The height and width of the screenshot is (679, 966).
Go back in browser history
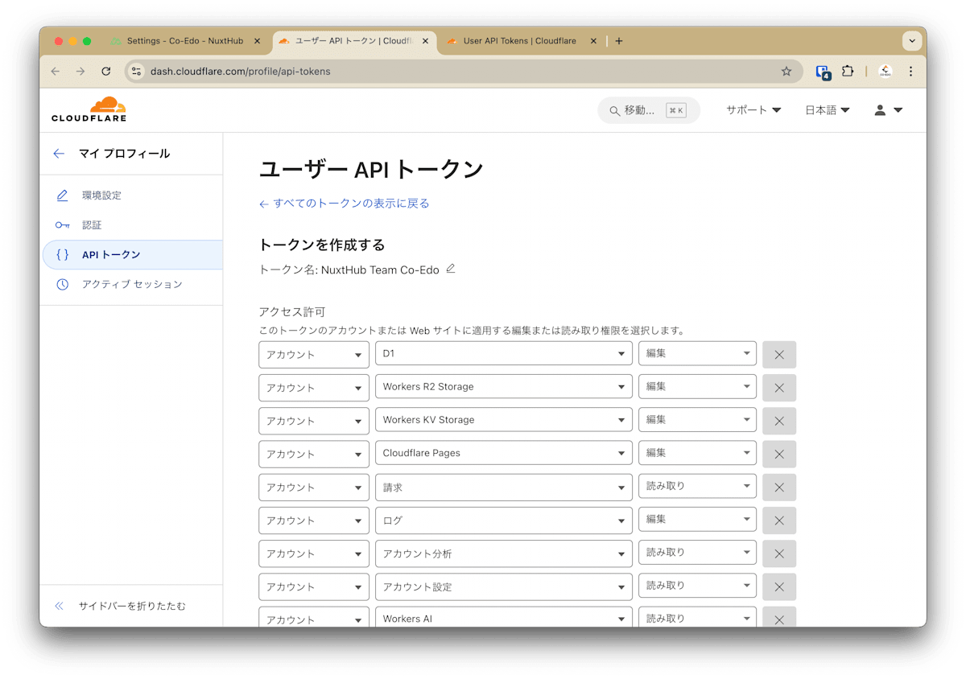tap(55, 72)
